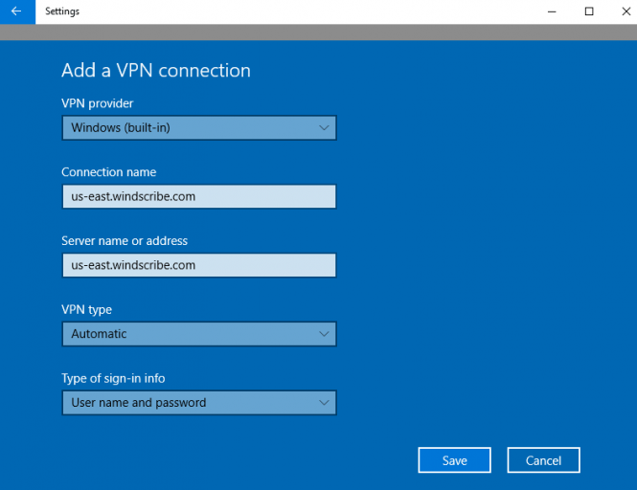Click the 'Connection name' label
The width and height of the screenshot is (637, 490).
(108, 172)
